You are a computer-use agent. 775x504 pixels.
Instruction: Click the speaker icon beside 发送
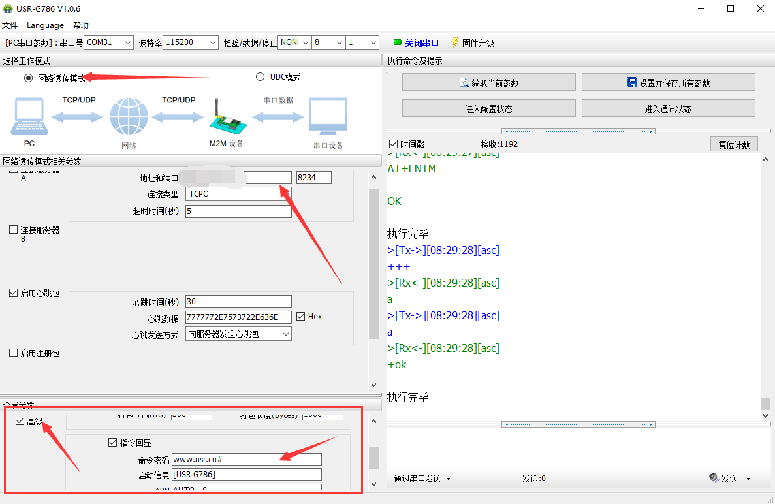coord(714,479)
